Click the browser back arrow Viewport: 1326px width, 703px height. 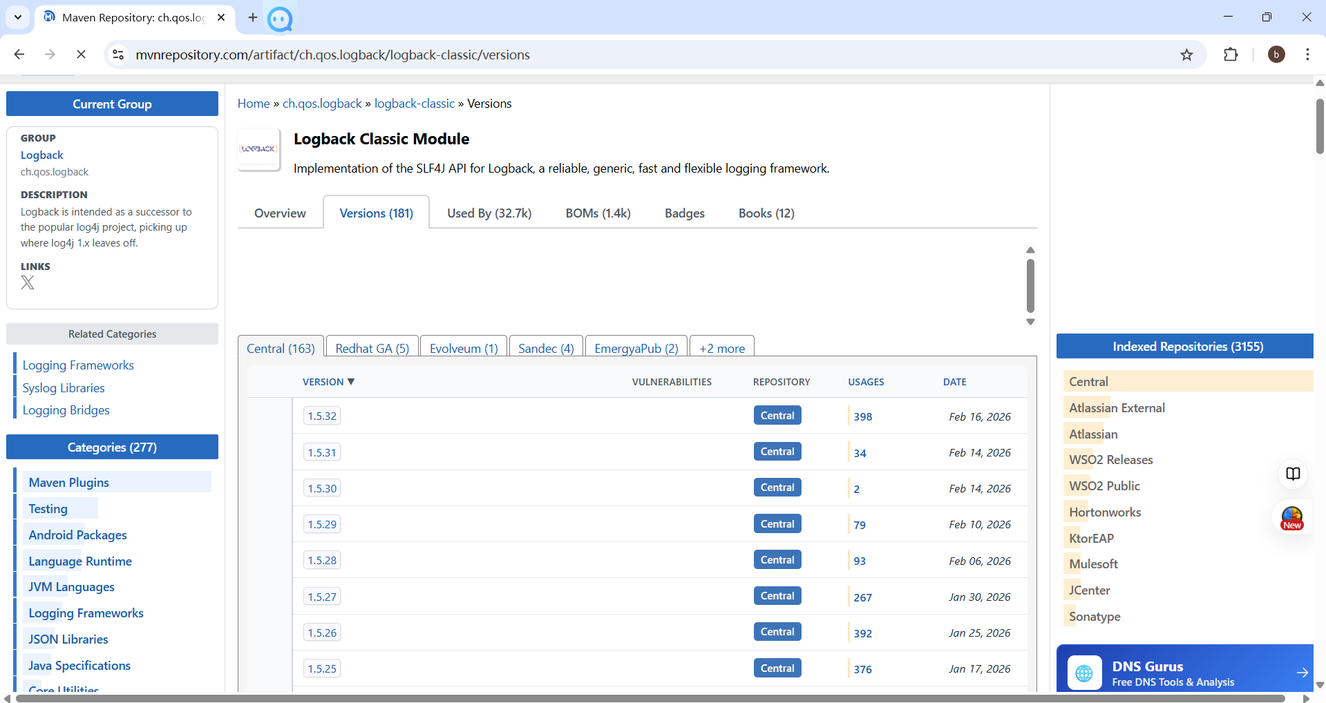19,55
